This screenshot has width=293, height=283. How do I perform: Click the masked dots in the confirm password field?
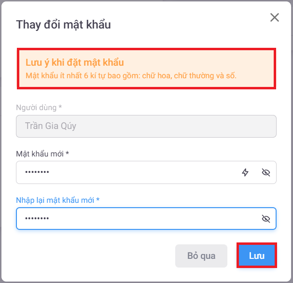[37, 219]
